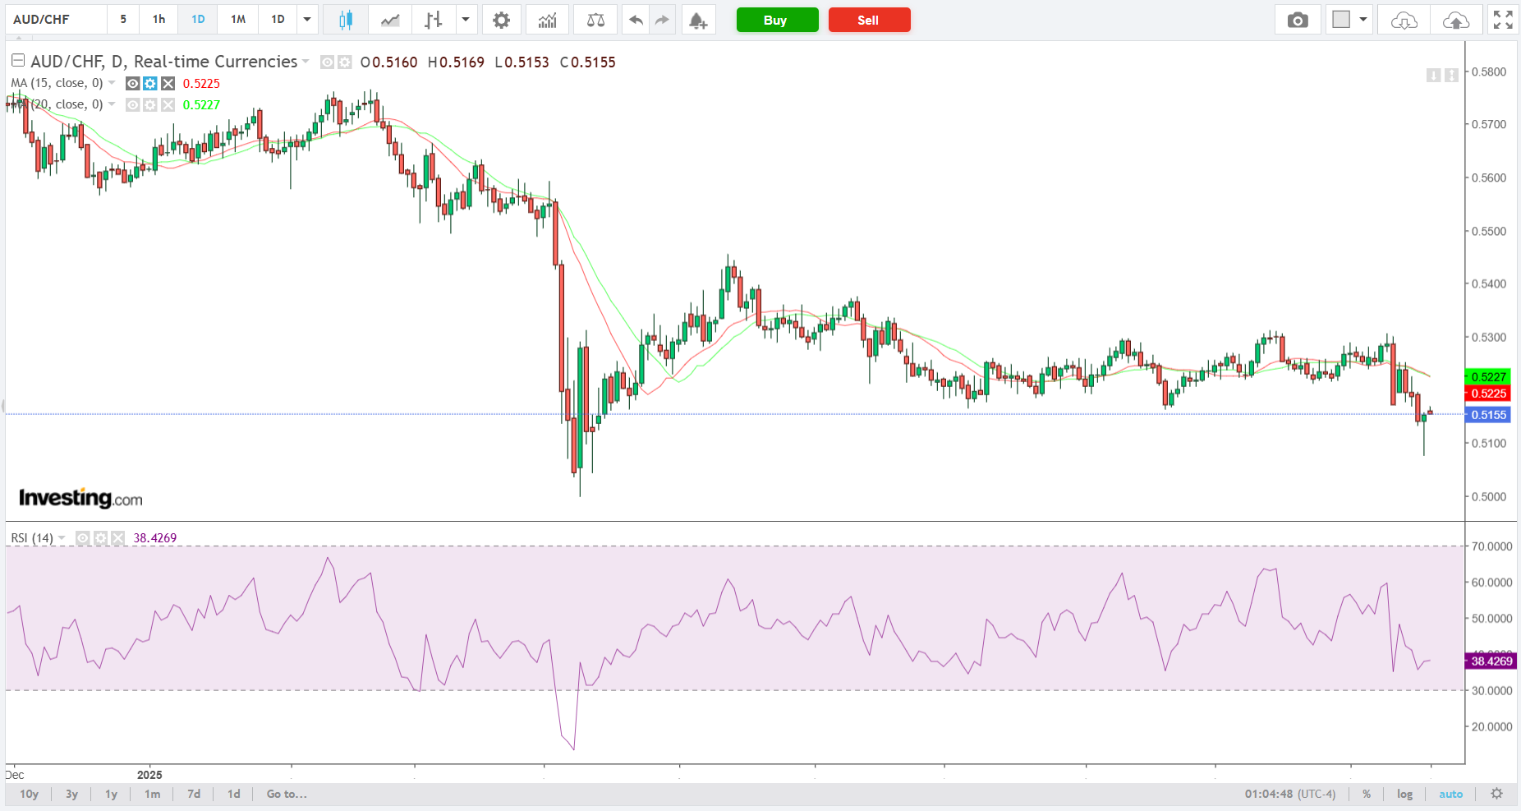
Task: Open the Indicators chart icon
Action: pyautogui.click(x=547, y=20)
